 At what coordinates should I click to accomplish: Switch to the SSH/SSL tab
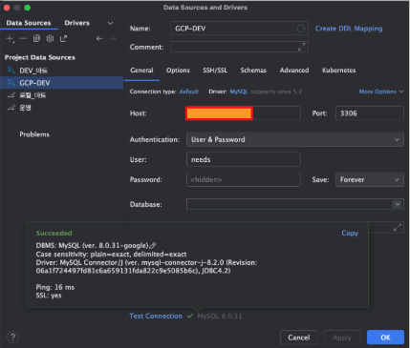[215, 71]
